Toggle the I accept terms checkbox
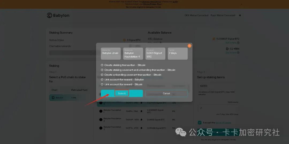 199,123
